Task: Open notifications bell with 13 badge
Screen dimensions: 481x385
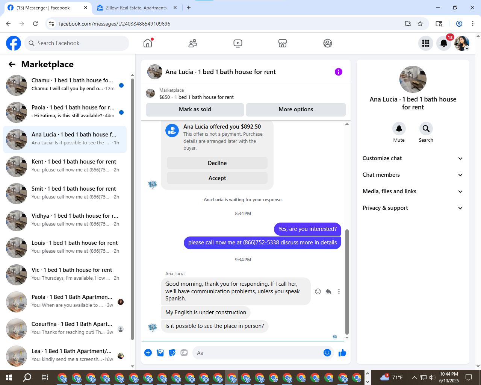Action: coord(444,43)
